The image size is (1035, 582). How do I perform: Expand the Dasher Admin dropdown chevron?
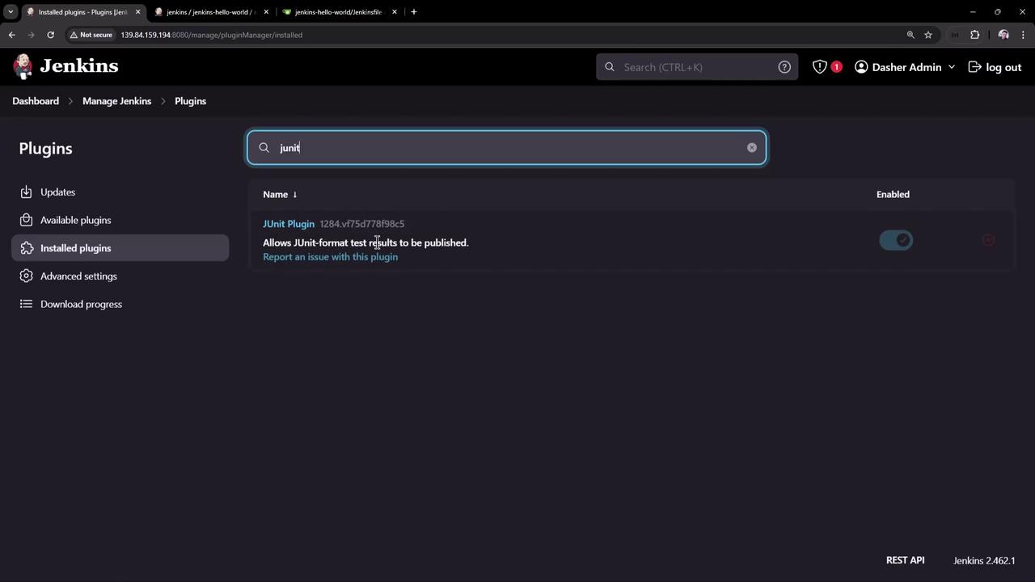952,67
